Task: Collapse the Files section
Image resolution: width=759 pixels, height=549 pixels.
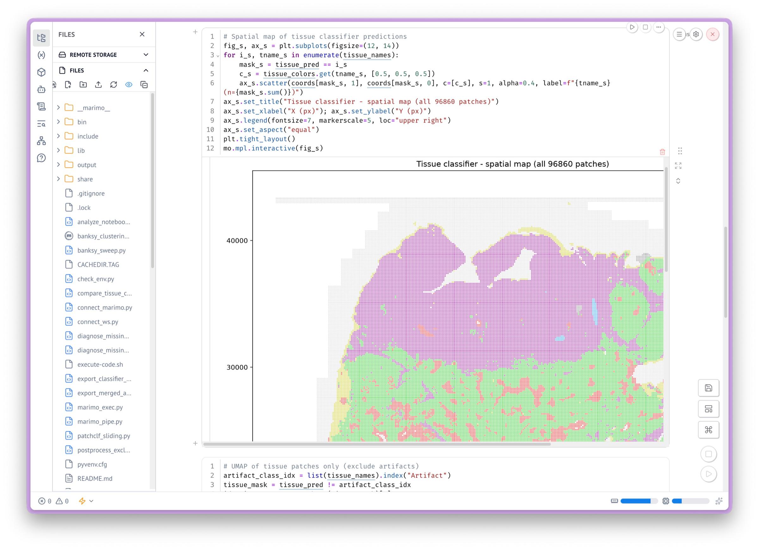Action: coord(104,70)
